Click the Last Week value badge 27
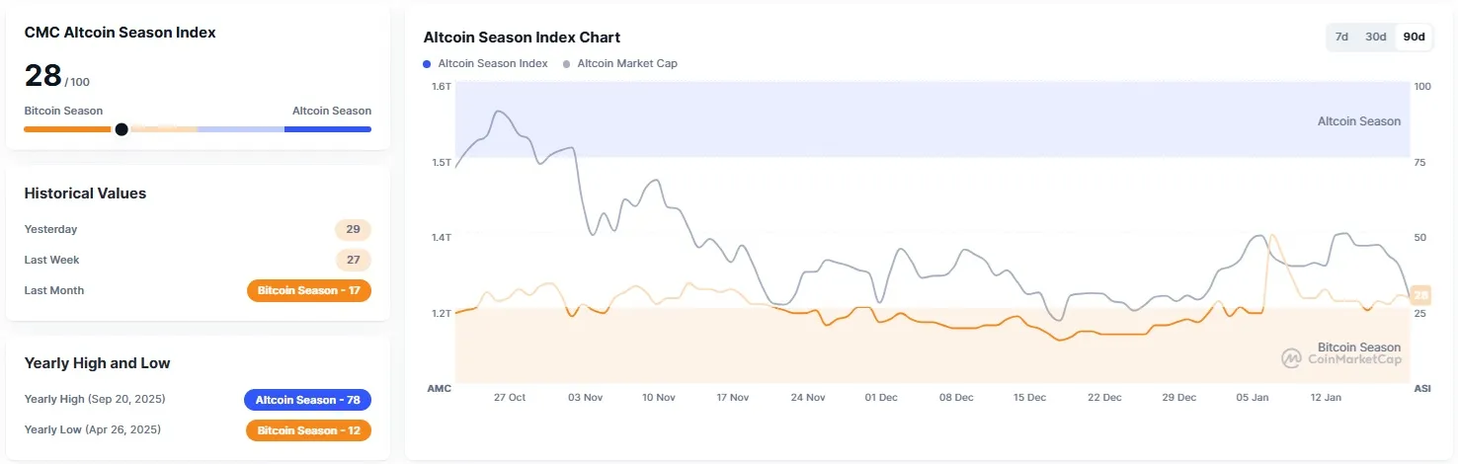Screen dimensions: 1458x464 click(353, 261)
